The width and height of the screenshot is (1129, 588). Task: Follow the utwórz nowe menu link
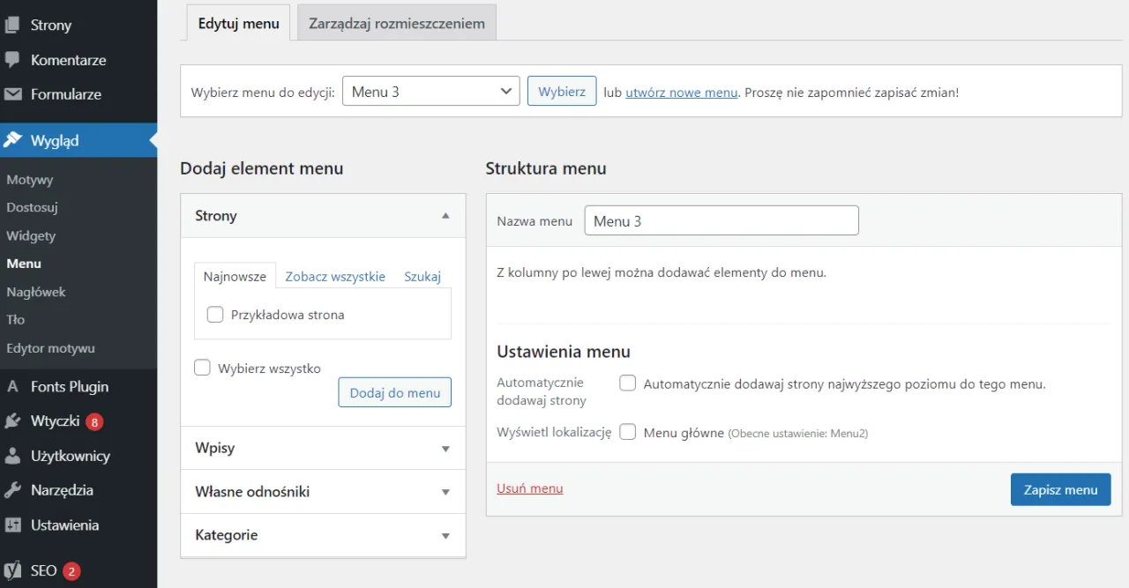[x=681, y=92]
